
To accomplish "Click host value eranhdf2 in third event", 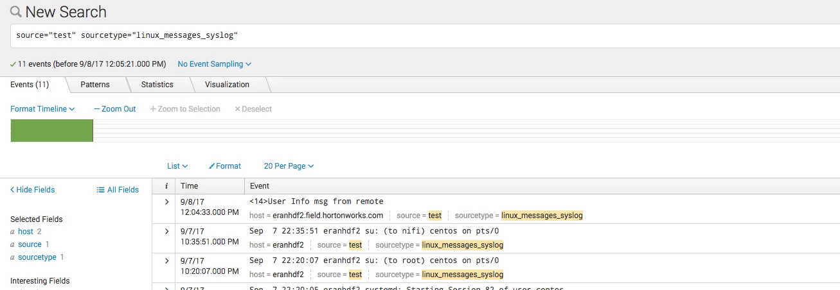I will 288,275.
